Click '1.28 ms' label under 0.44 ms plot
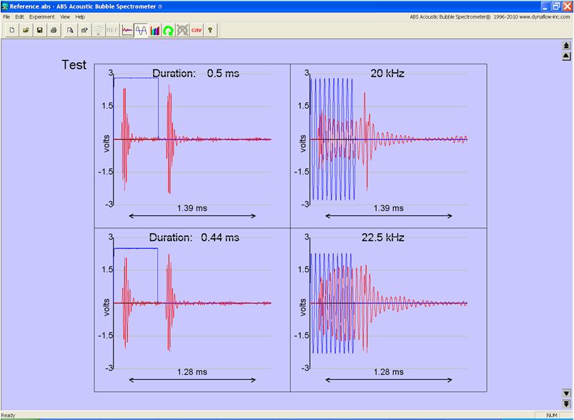Viewport: 574px width, 420px height. pyautogui.click(x=192, y=372)
